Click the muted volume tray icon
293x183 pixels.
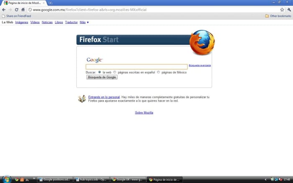click(280, 180)
